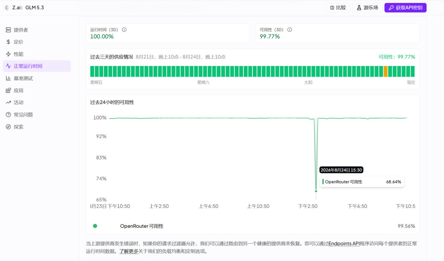Click the columns icon in 比较 button
This screenshot has height=261, width=444.
pyautogui.click(x=332, y=8)
